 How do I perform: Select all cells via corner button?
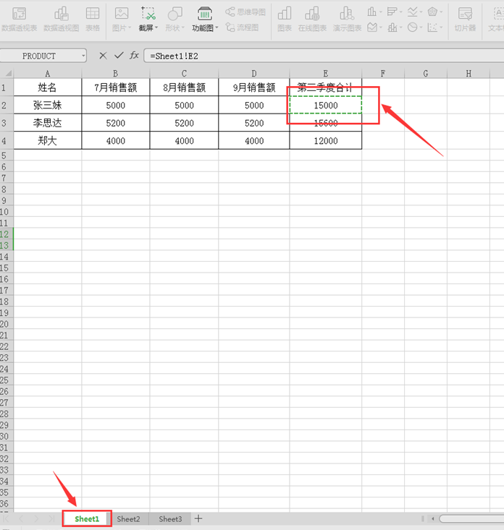coord(7,73)
